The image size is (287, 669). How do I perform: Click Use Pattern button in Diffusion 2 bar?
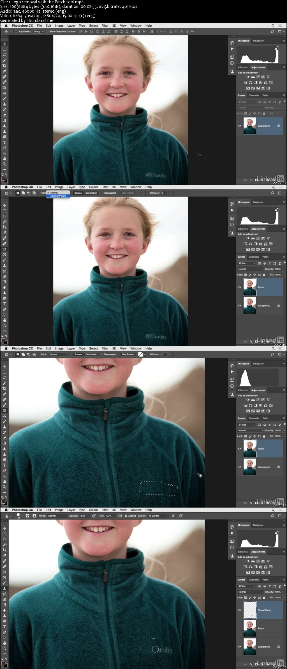point(128,354)
